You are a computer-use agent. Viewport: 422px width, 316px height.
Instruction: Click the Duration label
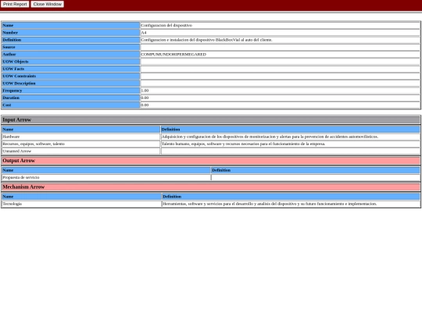[x=71, y=98]
